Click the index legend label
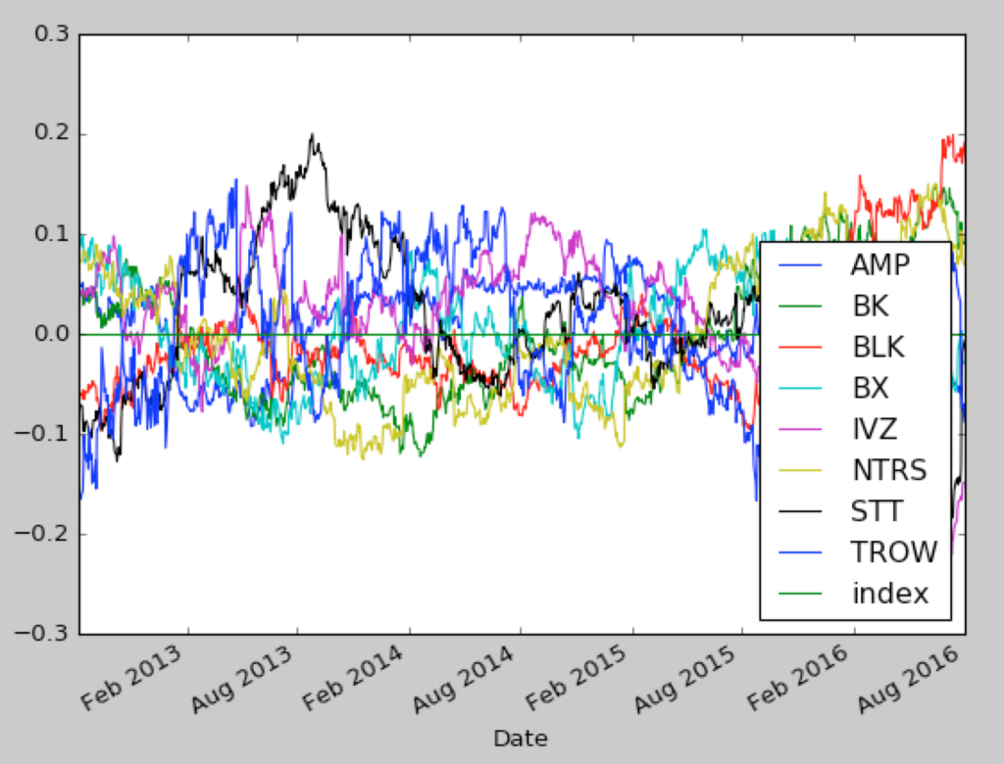 tap(890, 594)
